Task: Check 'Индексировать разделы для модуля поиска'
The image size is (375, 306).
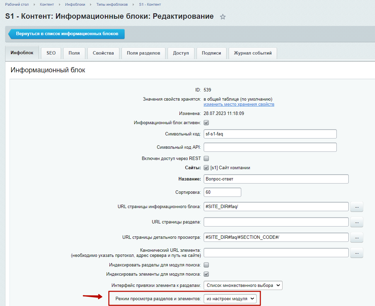Action: point(206,265)
